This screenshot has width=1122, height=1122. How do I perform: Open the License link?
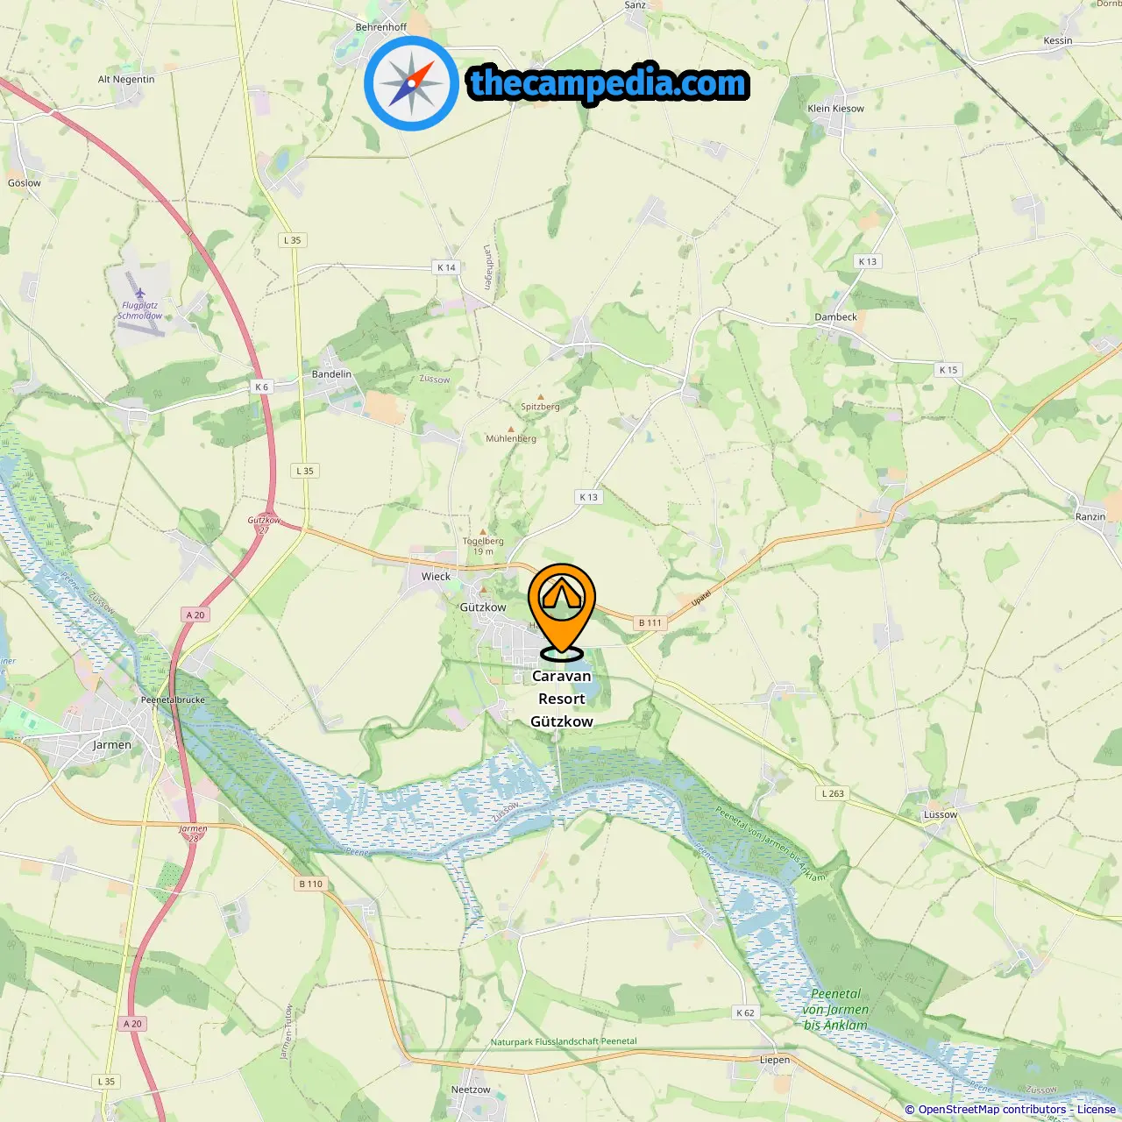(x=1097, y=1110)
